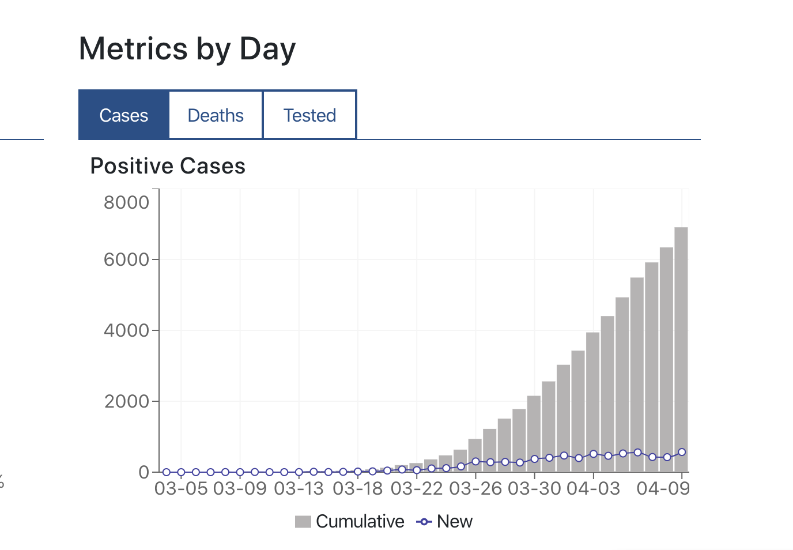The image size is (793, 550).
Task: Click the tallest cumulative bar at 04-09
Action: tap(681, 346)
